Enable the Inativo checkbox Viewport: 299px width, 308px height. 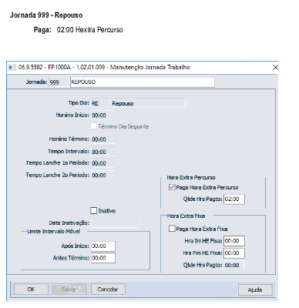94,211
